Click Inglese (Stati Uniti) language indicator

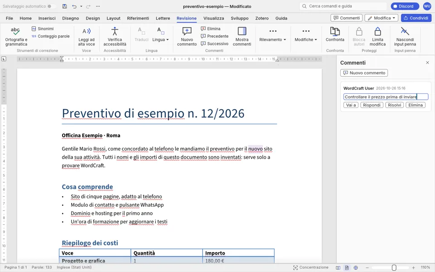[x=74, y=267]
